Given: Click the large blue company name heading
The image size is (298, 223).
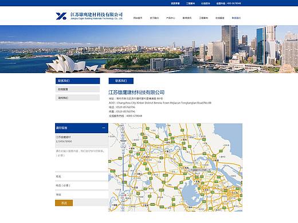Looking at the screenshot, I should pyautogui.click(x=136, y=93).
